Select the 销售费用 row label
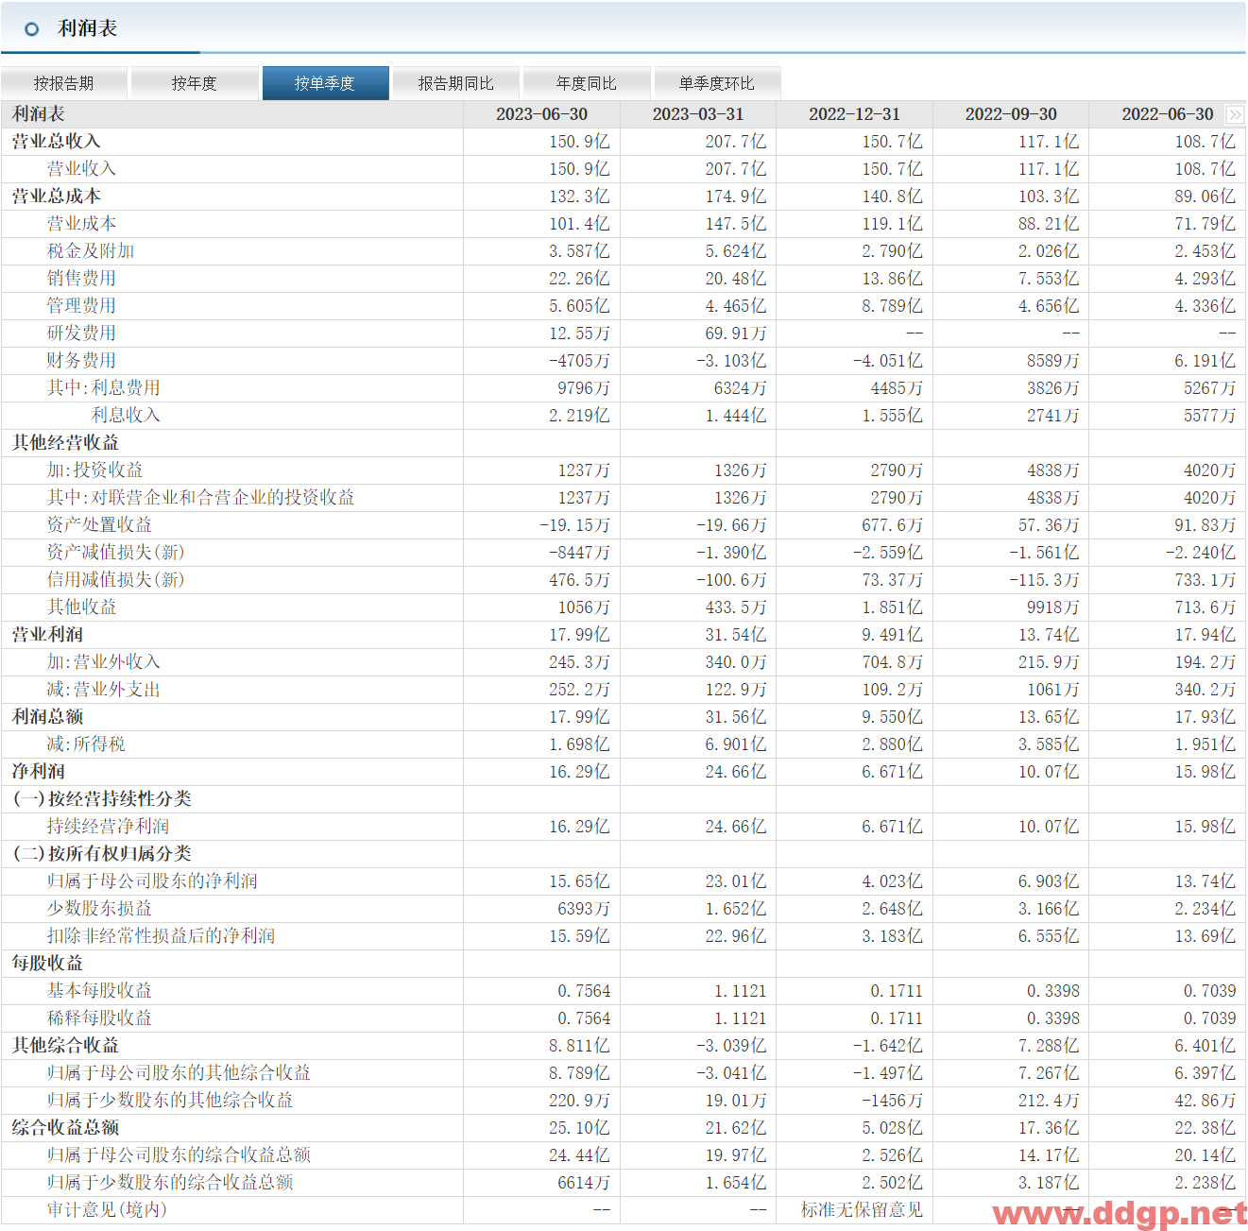The image size is (1248, 1231). pos(81,279)
